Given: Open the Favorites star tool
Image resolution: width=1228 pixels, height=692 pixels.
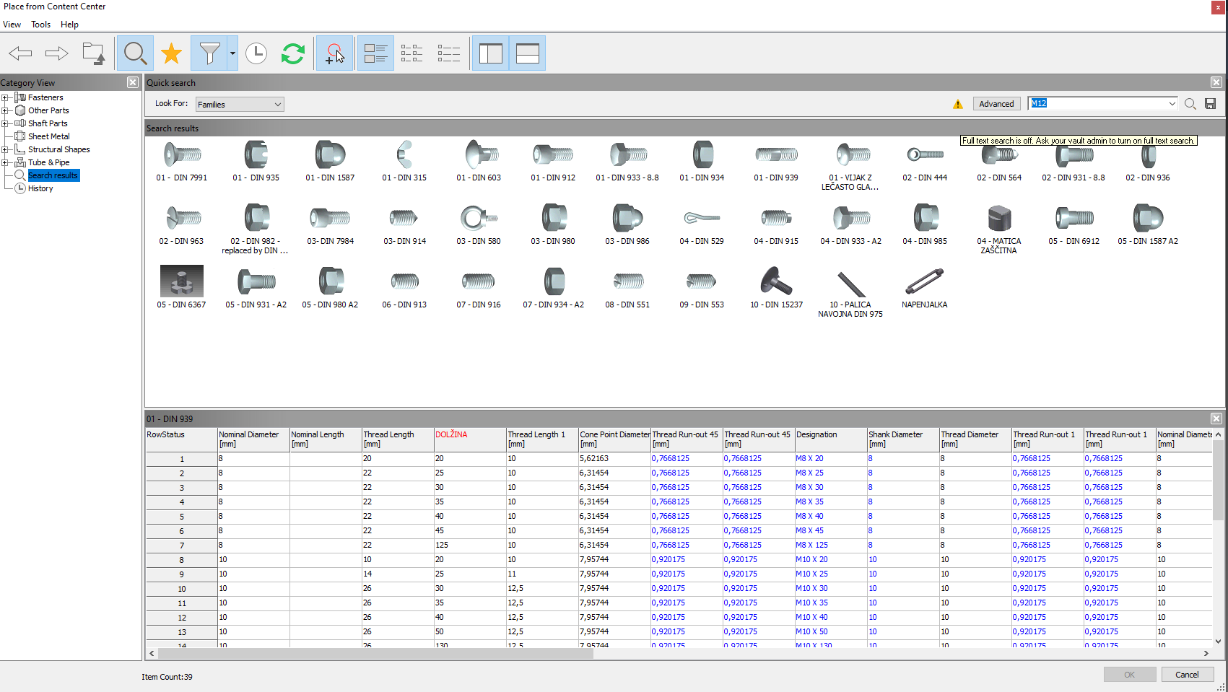Looking at the screenshot, I should (171, 53).
